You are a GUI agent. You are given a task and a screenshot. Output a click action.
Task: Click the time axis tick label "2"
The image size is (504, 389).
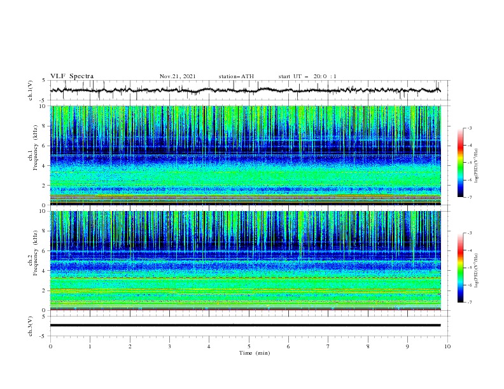(130, 346)
